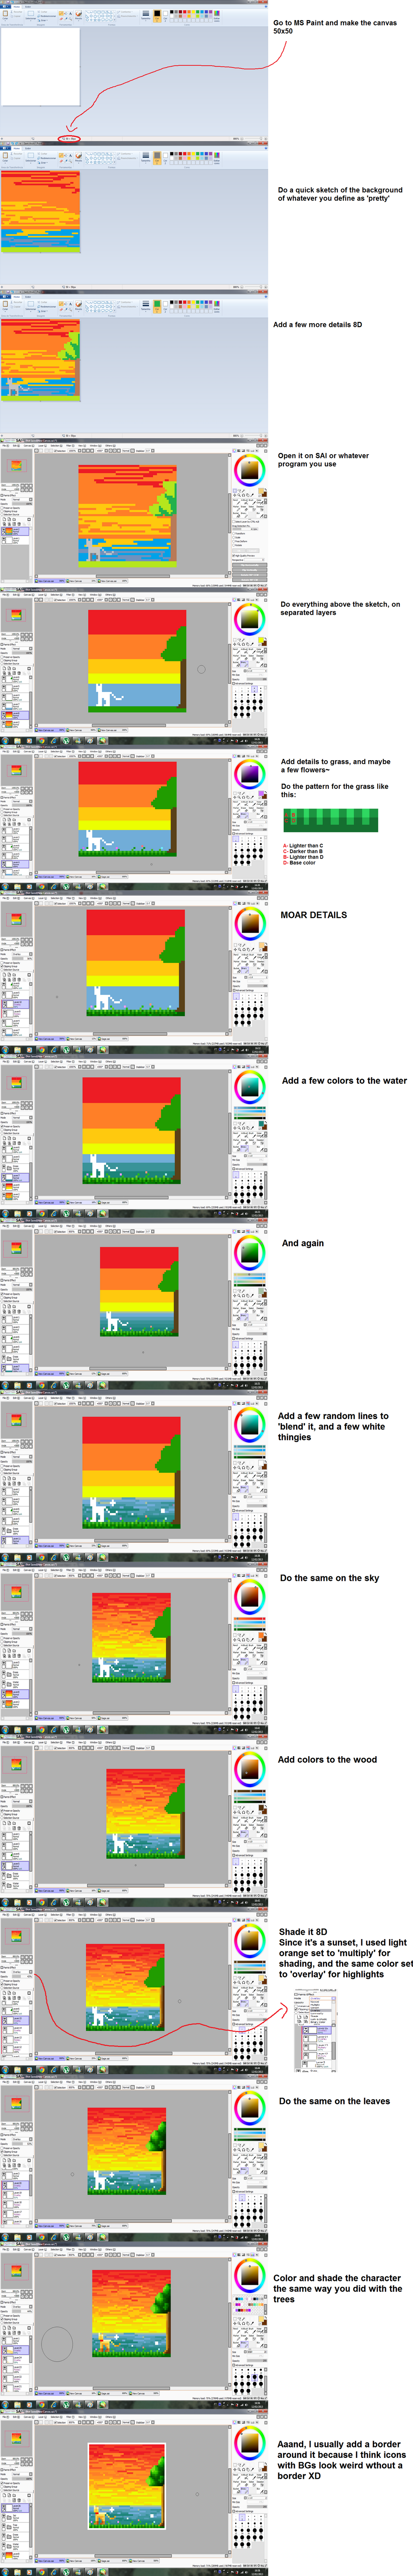Click the caption 'Do the same on the sky'
The image size is (413, 2576).
click(x=330, y=1578)
